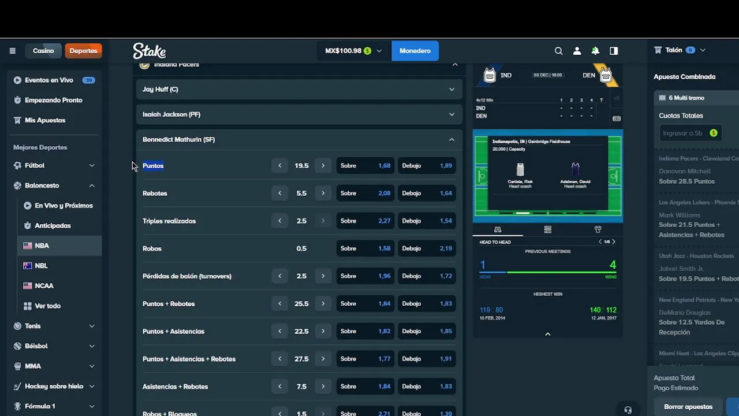
Task: Bet Sobre 2,08 on Rebotes
Action: coord(365,194)
